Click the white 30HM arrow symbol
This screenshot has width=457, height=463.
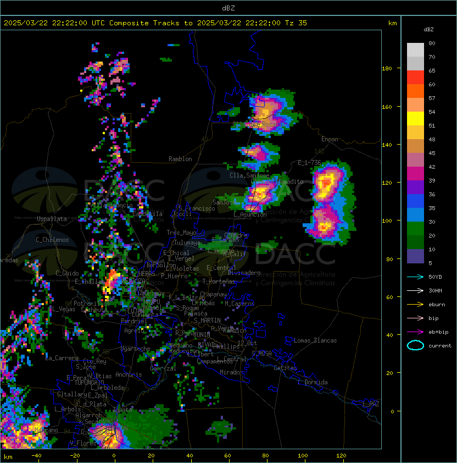point(415,291)
